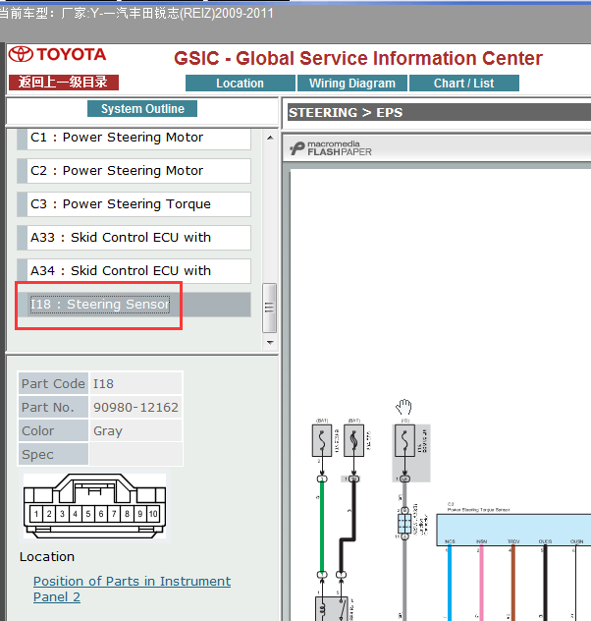591x621 pixels.
Task: Click the Part No. label cell
Action: pos(53,407)
